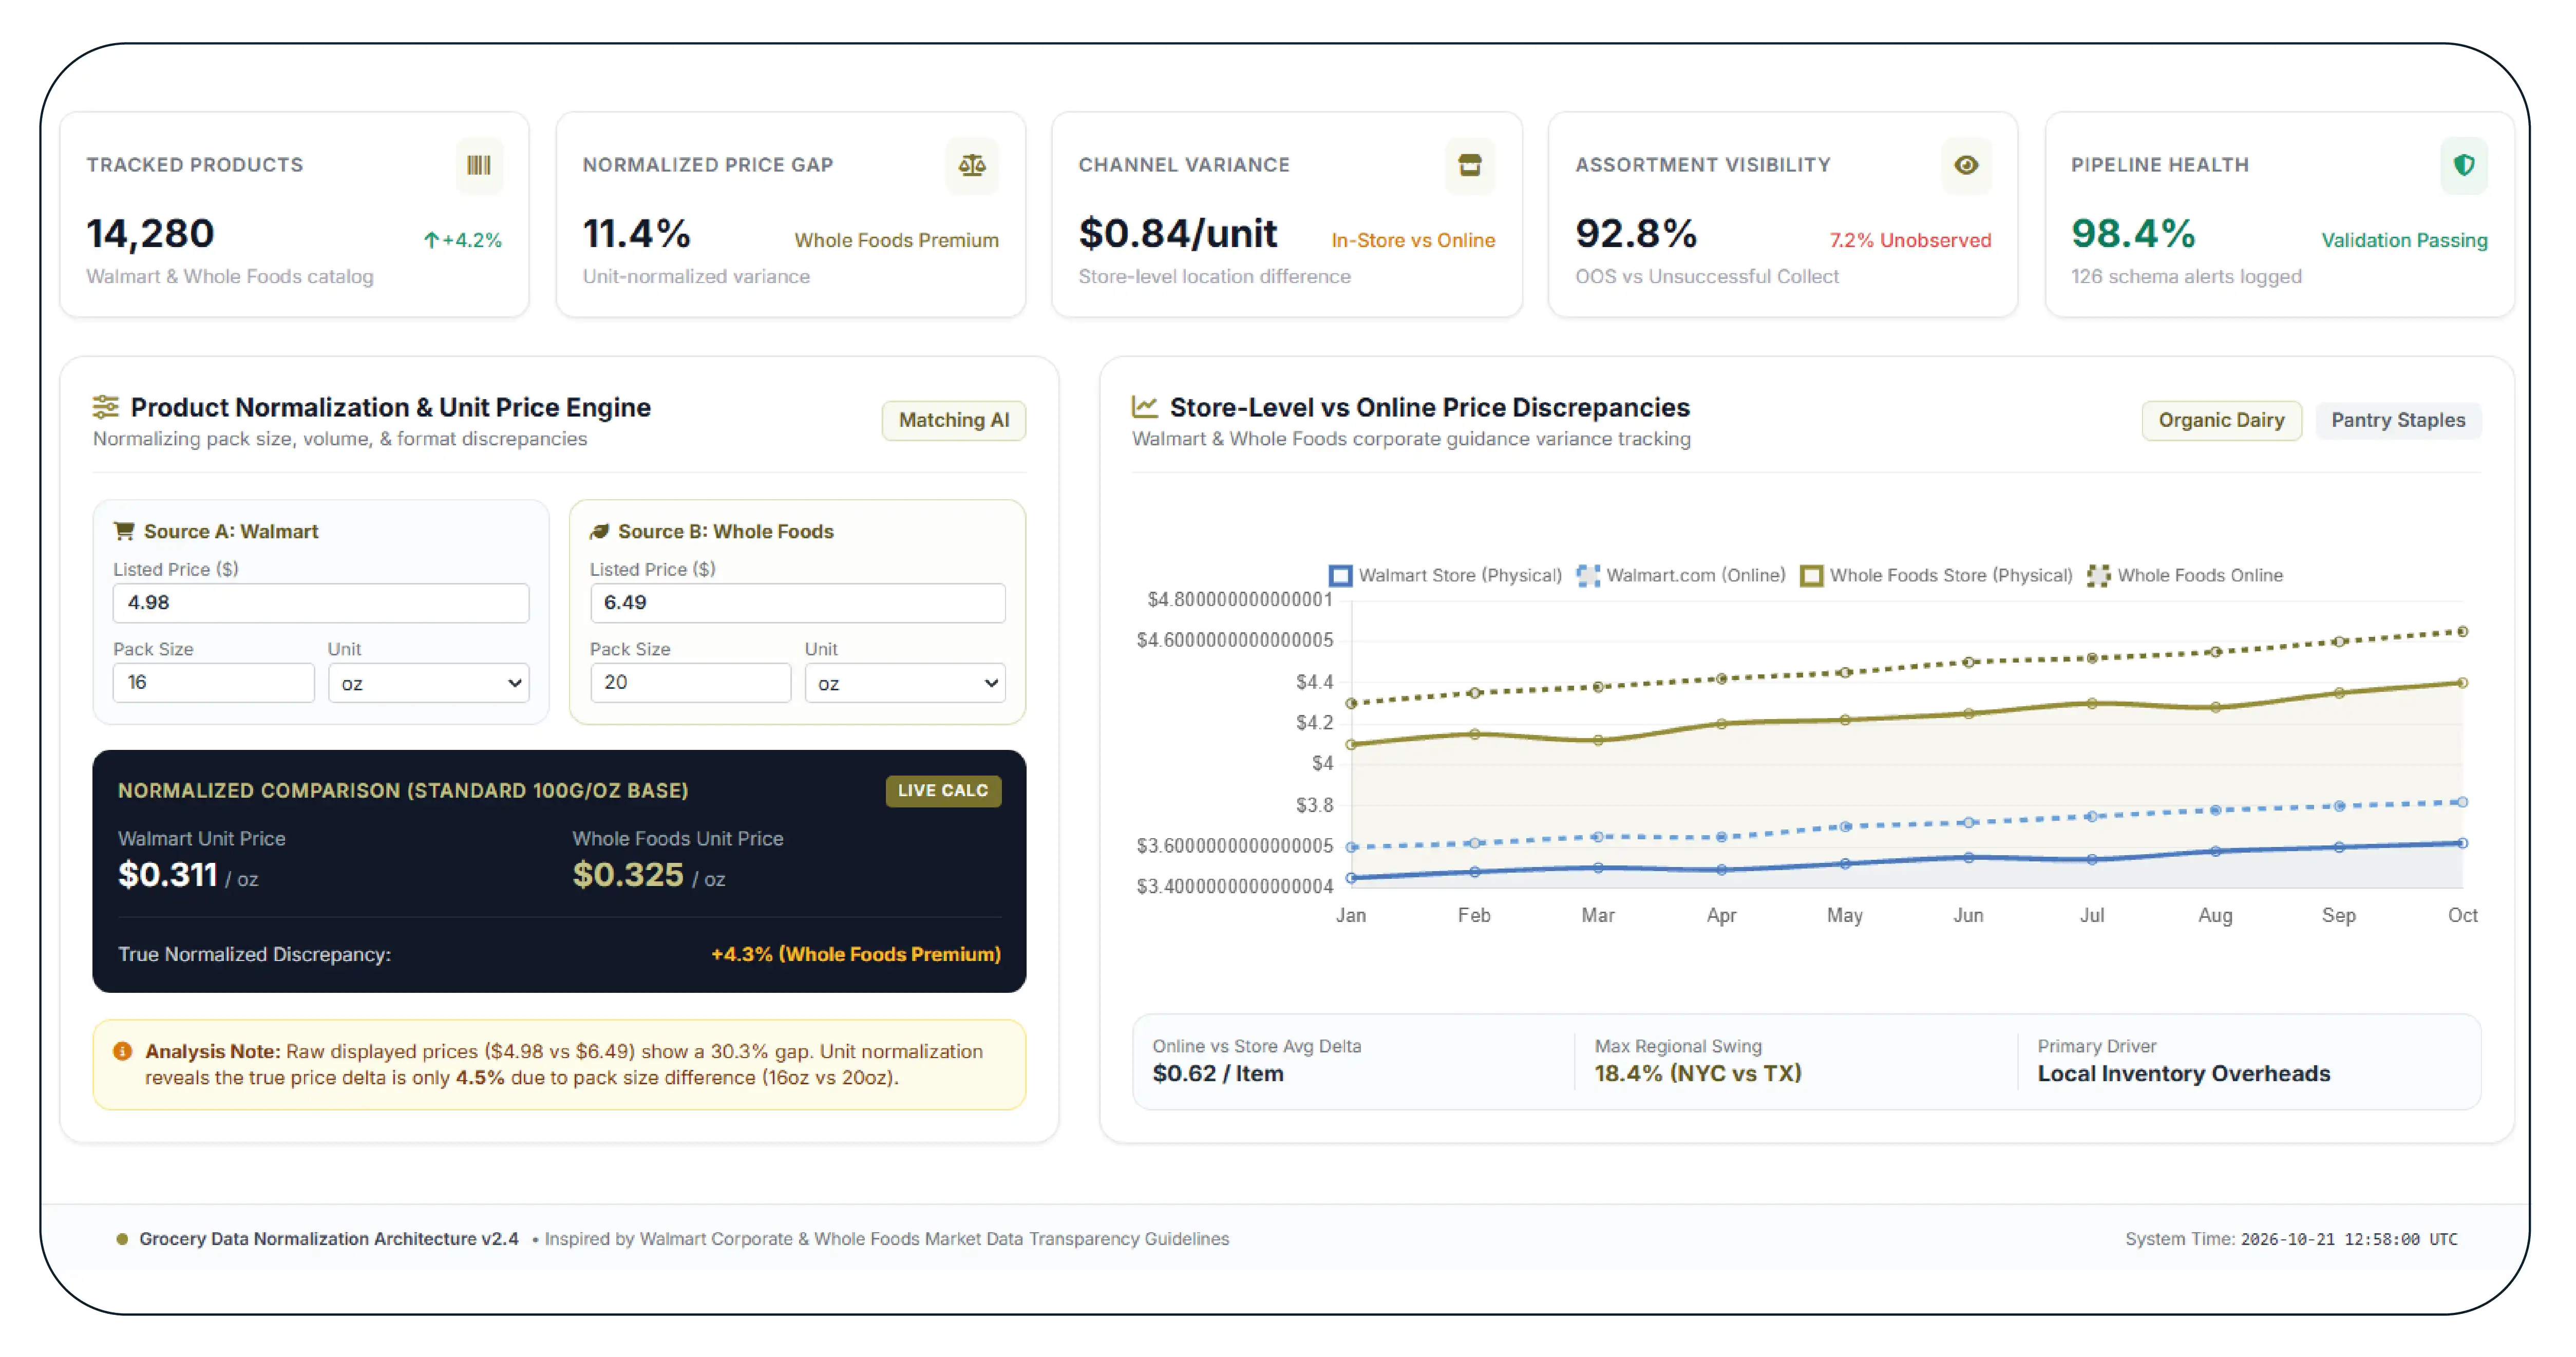Open the Walmart Unit dropdown showing oz
Viewport: 2576px width, 1357px height.
(429, 683)
